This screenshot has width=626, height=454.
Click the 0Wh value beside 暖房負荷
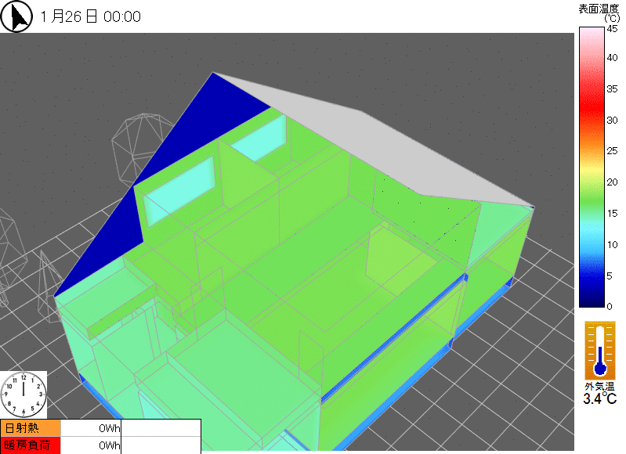110,445
